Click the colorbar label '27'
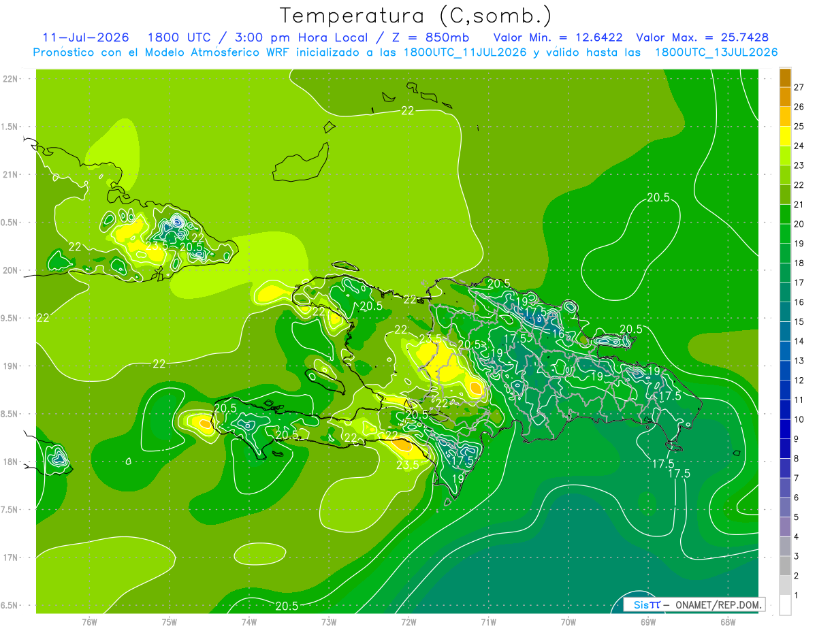The height and width of the screenshot is (631, 817). coord(799,87)
